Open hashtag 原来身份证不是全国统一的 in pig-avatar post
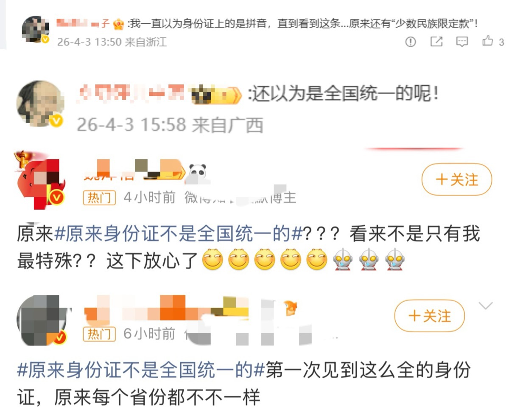 point(178,234)
